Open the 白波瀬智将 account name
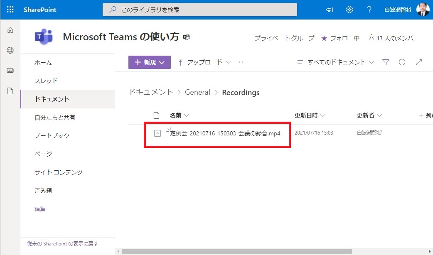 [x=398, y=10]
